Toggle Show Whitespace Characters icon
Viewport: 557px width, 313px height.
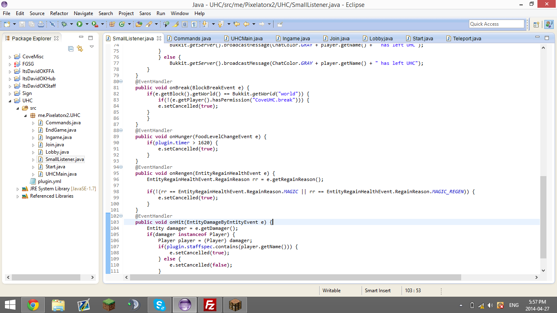coord(194,24)
